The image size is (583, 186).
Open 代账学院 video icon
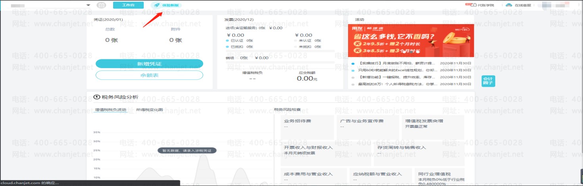[x=473, y=5]
